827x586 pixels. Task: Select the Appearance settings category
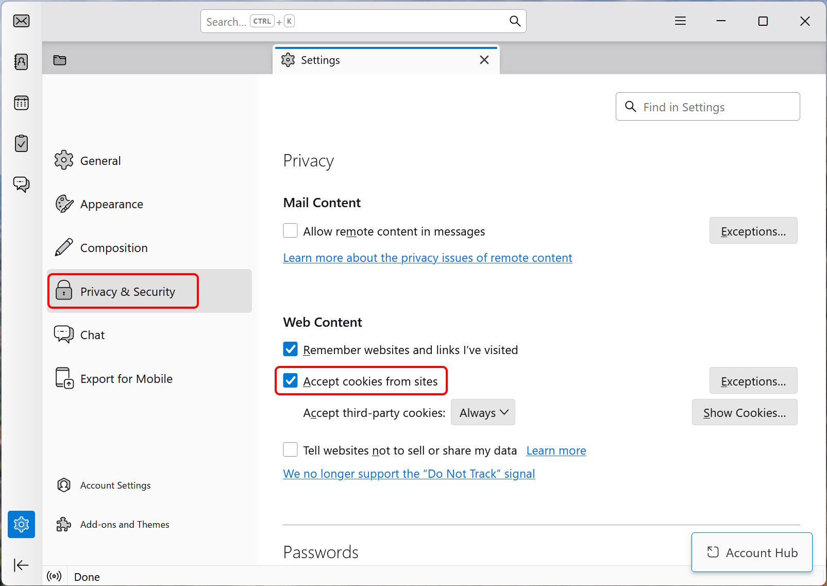[149, 204]
